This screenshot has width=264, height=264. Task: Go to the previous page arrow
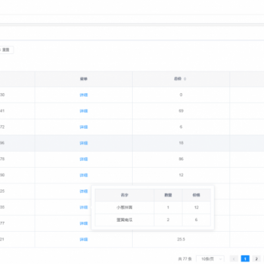[234, 259]
